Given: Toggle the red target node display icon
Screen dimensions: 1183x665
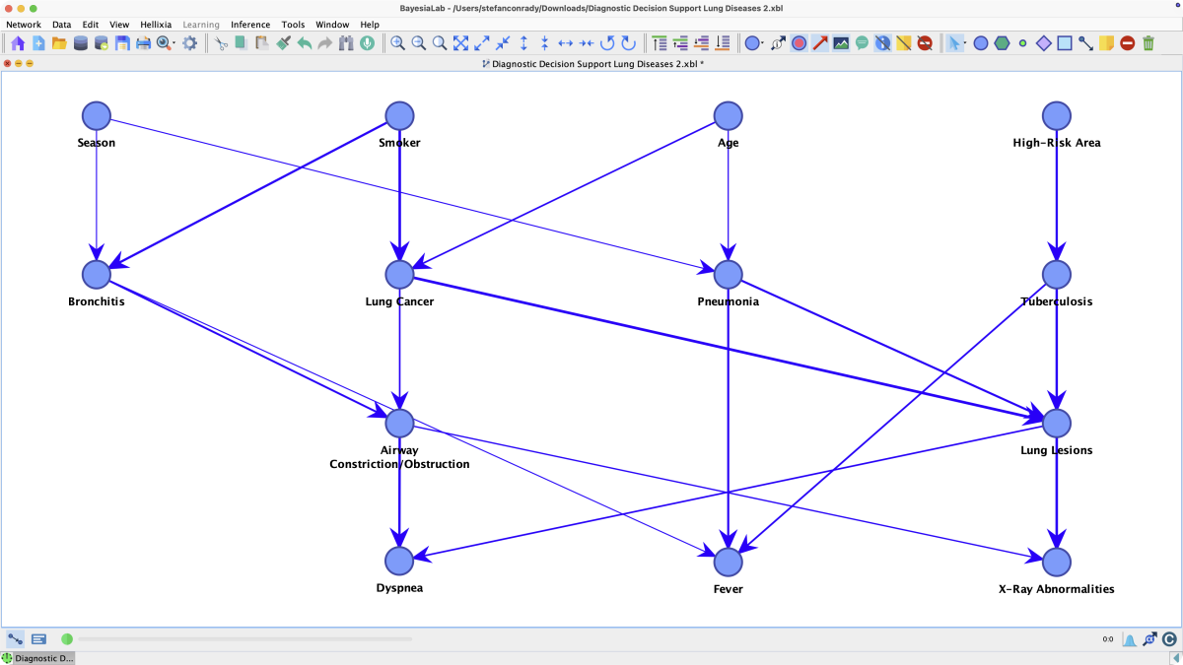Looking at the screenshot, I should tap(800, 43).
